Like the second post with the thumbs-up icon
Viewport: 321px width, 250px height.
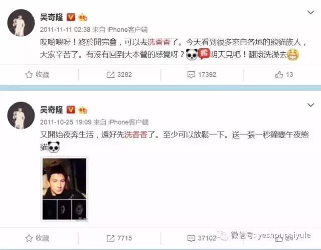[284, 238]
